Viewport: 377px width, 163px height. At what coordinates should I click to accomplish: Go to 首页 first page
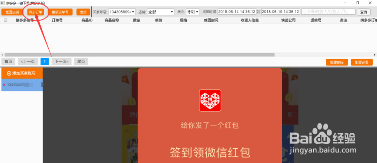click(8, 62)
